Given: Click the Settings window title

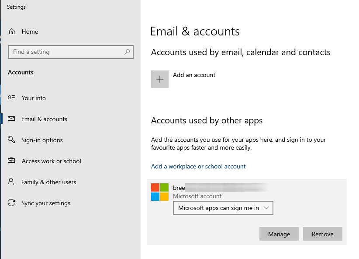Looking at the screenshot, I should pos(16,7).
